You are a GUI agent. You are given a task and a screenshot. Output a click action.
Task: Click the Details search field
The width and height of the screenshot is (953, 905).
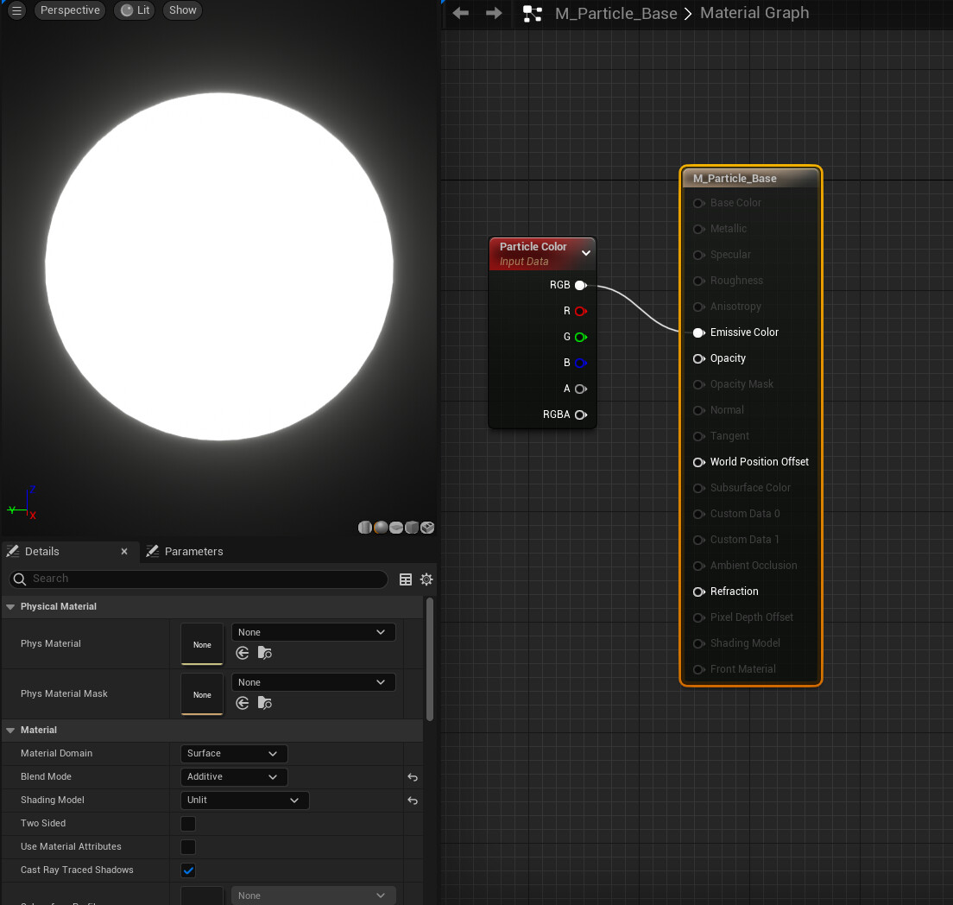tap(199, 579)
